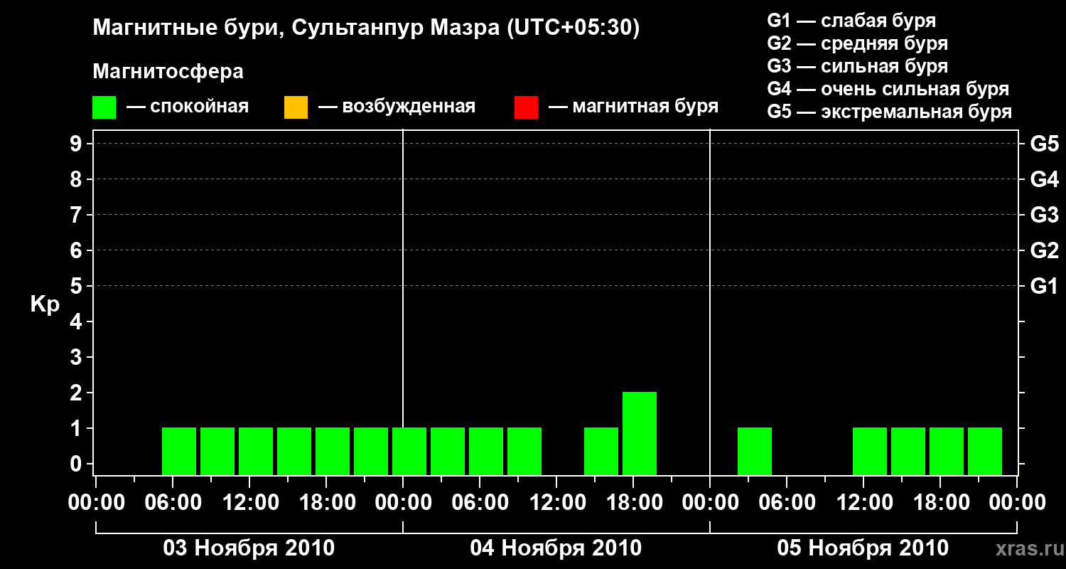
Task: Click the "G1 — слабая буря" legend line
Action: (851, 20)
